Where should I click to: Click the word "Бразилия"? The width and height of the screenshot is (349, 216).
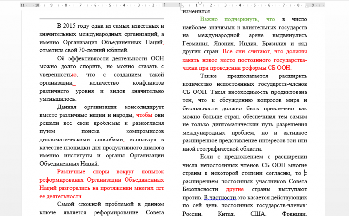(x=275, y=44)
